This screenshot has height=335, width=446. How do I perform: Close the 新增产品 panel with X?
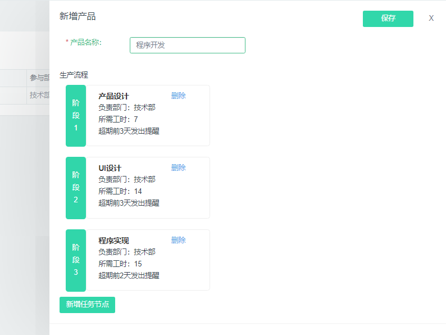431,18
